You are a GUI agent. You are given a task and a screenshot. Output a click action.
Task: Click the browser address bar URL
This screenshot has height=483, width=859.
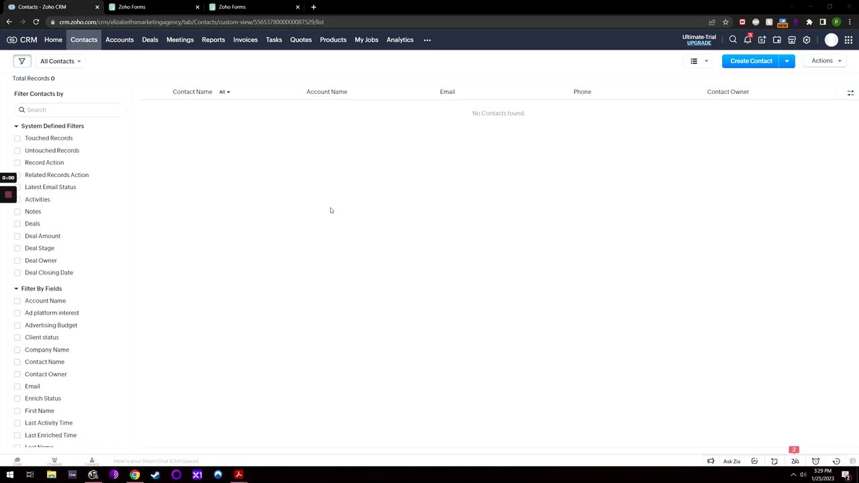pyautogui.click(x=191, y=21)
